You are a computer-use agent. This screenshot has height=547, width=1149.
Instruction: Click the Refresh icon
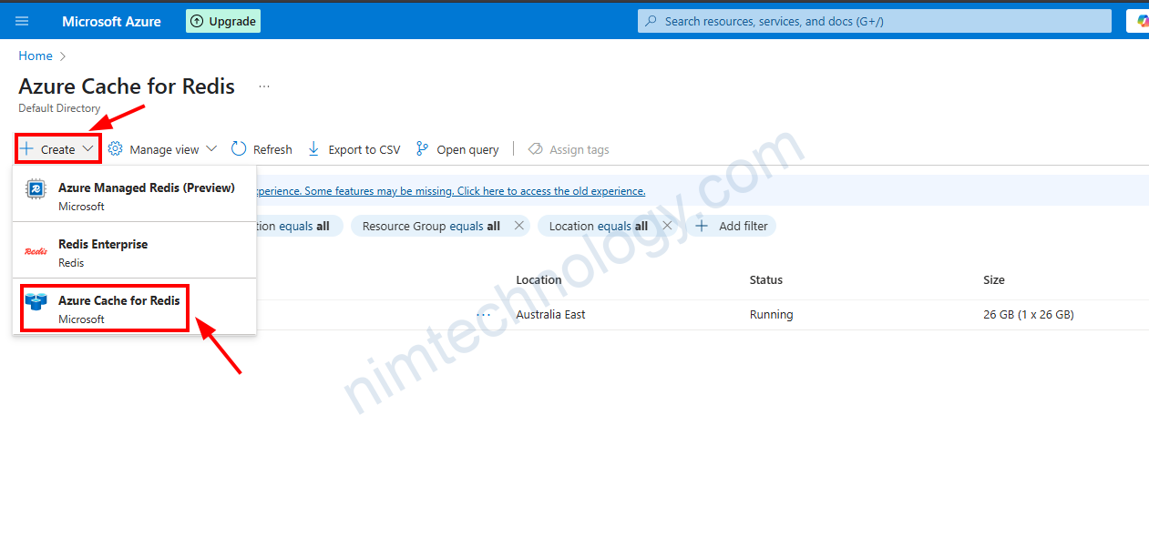click(239, 149)
